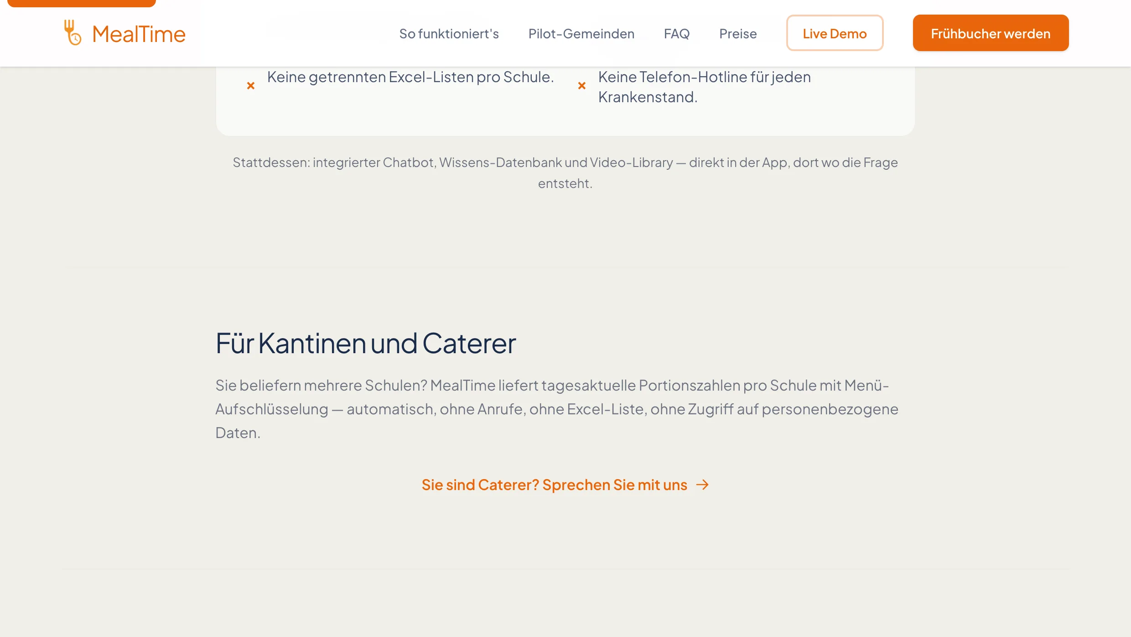1131x637 pixels.
Task: Open the So funktioniert's menu item
Action: click(449, 33)
